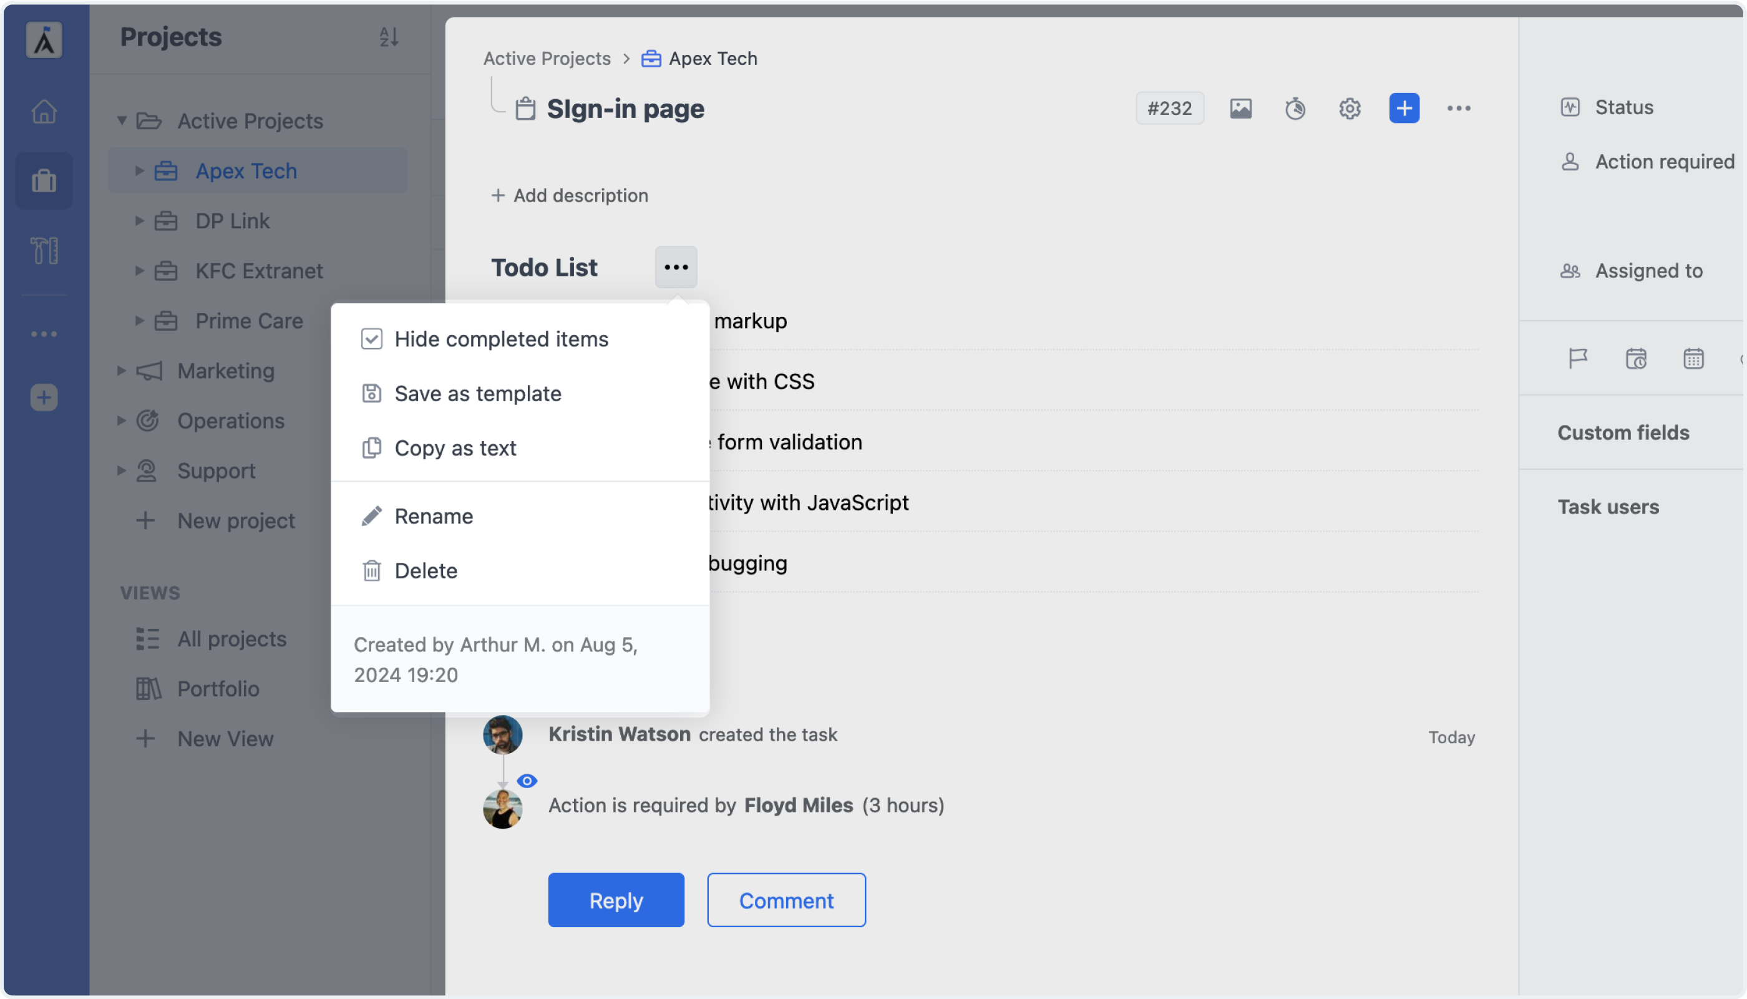Click the tools icon in left sidebar
The image size is (1747, 999).
[44, 250]
